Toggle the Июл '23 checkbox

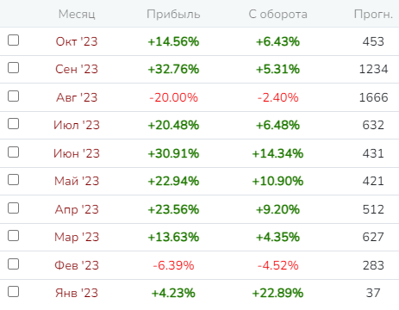coord(13,124)
